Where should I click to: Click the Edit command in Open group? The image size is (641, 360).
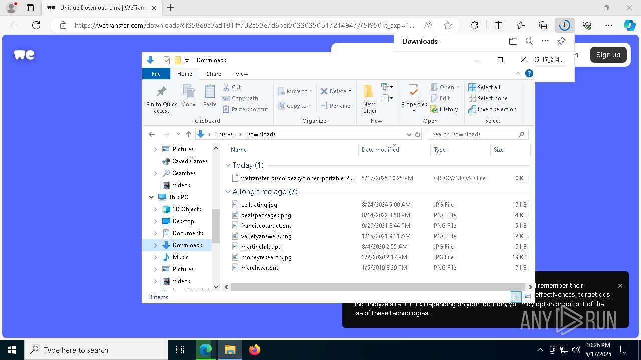(x=441, y=98)
